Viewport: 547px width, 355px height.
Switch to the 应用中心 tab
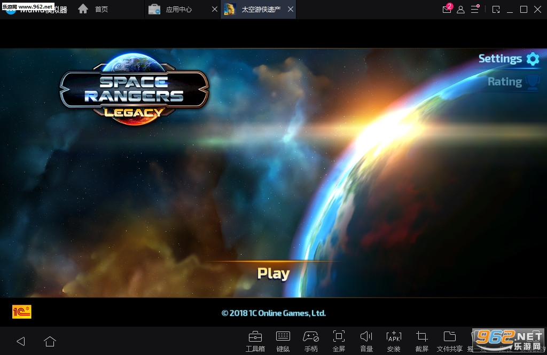tap(179, 10)
